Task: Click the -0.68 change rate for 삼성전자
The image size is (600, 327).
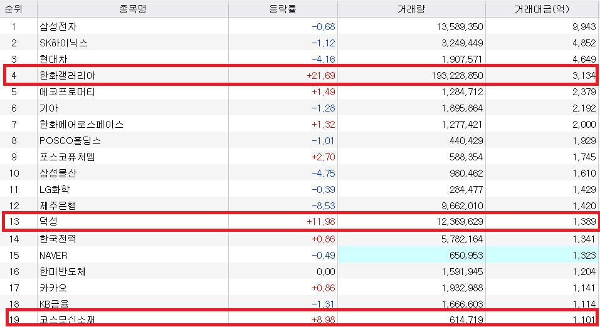Action: [x=324, y=27]
